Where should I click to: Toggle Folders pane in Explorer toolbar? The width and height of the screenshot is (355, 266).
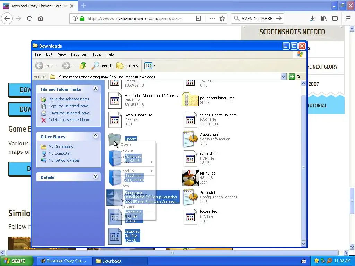pos(127,65)
